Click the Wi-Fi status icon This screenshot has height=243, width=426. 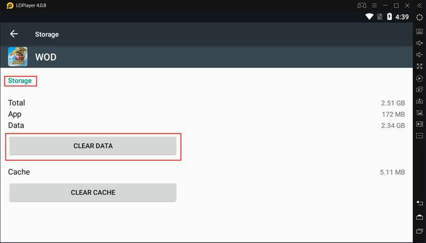click(370, 17)
